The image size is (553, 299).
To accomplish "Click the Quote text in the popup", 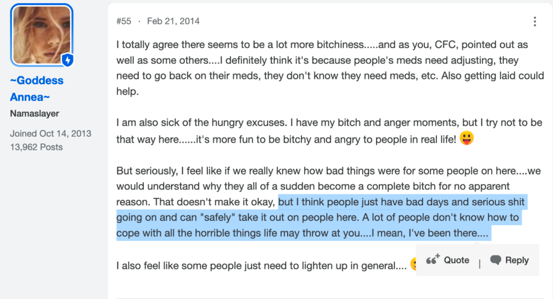I will [x=456, y=260].
